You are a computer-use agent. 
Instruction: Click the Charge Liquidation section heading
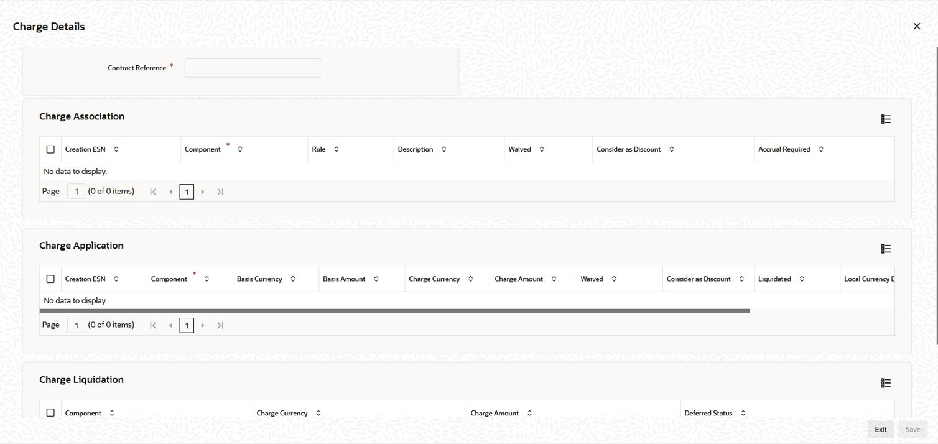[81, 380]
